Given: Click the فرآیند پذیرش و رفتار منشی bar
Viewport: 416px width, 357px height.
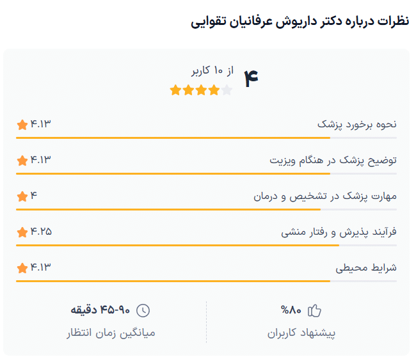Looking at the screenshot, I should 206,245.
